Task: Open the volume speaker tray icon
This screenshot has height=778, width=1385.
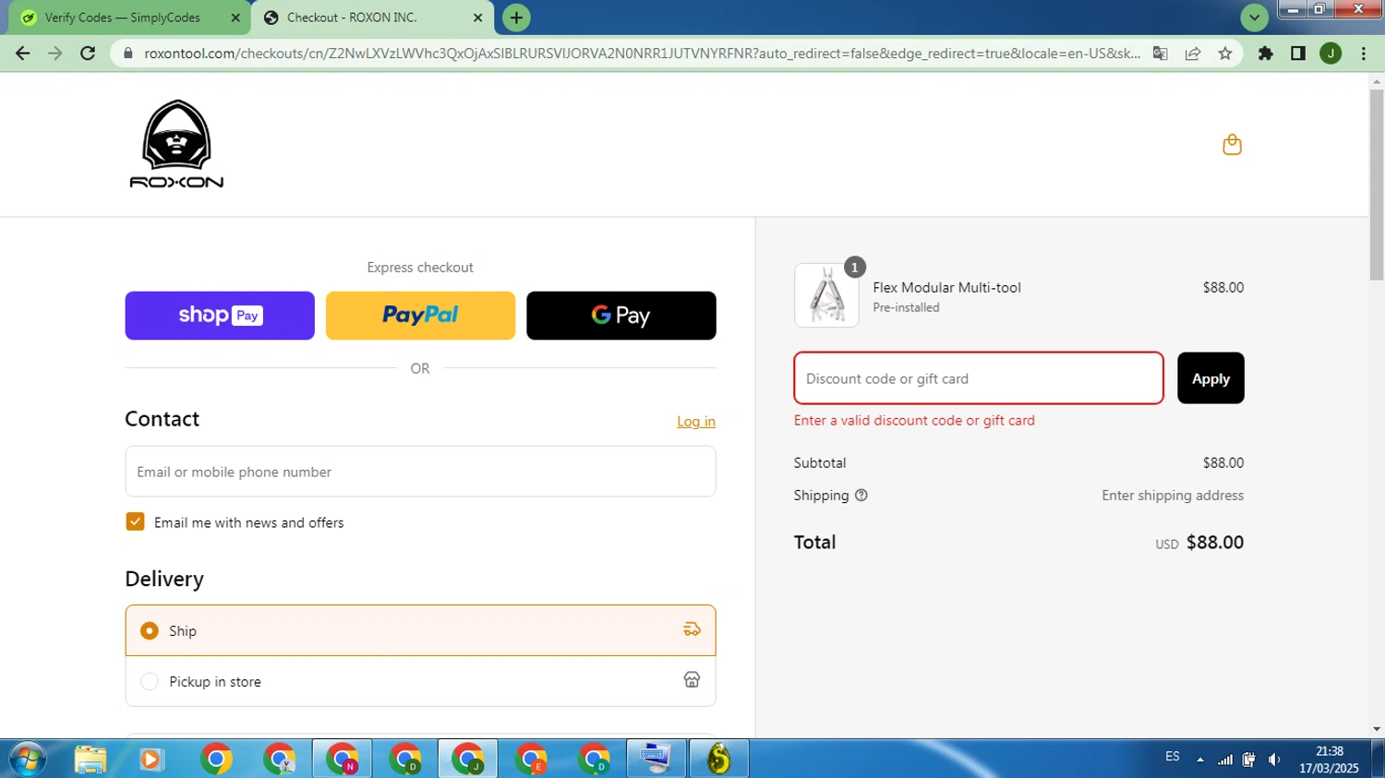Action: [1274, 760]
